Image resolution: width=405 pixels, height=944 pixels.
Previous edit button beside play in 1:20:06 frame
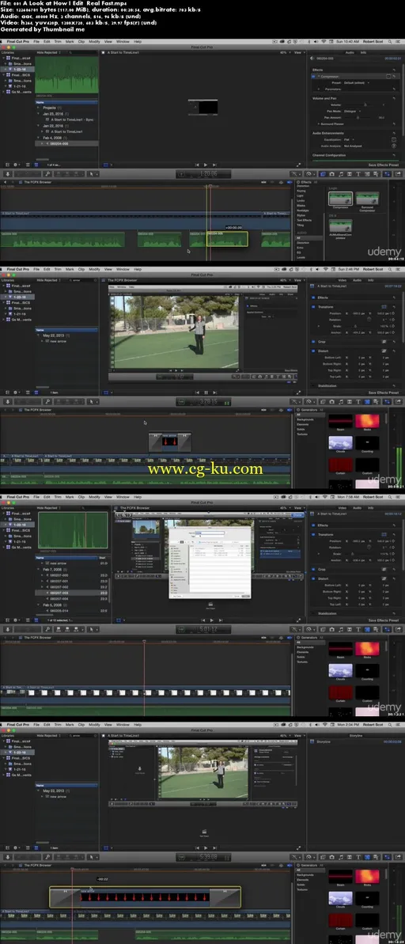(197, 165)
